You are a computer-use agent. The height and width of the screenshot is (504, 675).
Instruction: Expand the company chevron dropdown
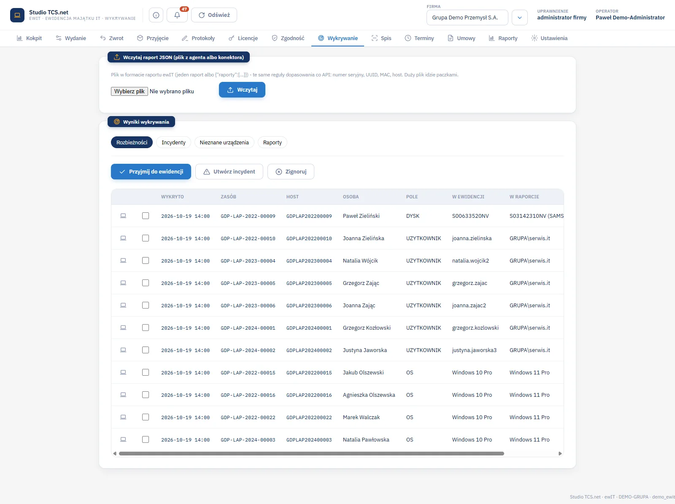520,18
